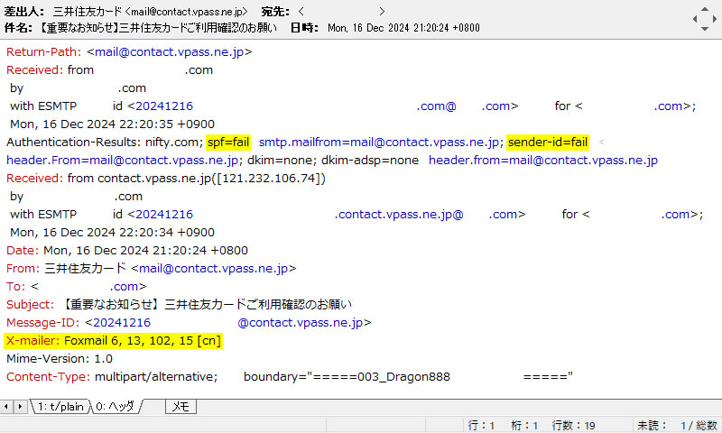The width and height of the screenshot is (722, 433).
Task: Click the '行数: 19' status bar entry
Action: 574,426
